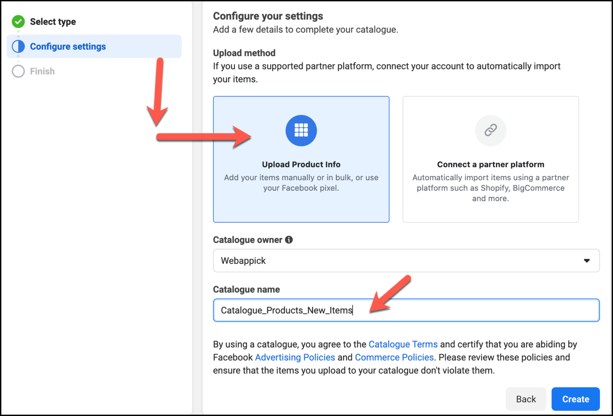
Task: Click the link icon for Connect a partner platform
Action: click(490, 130)
